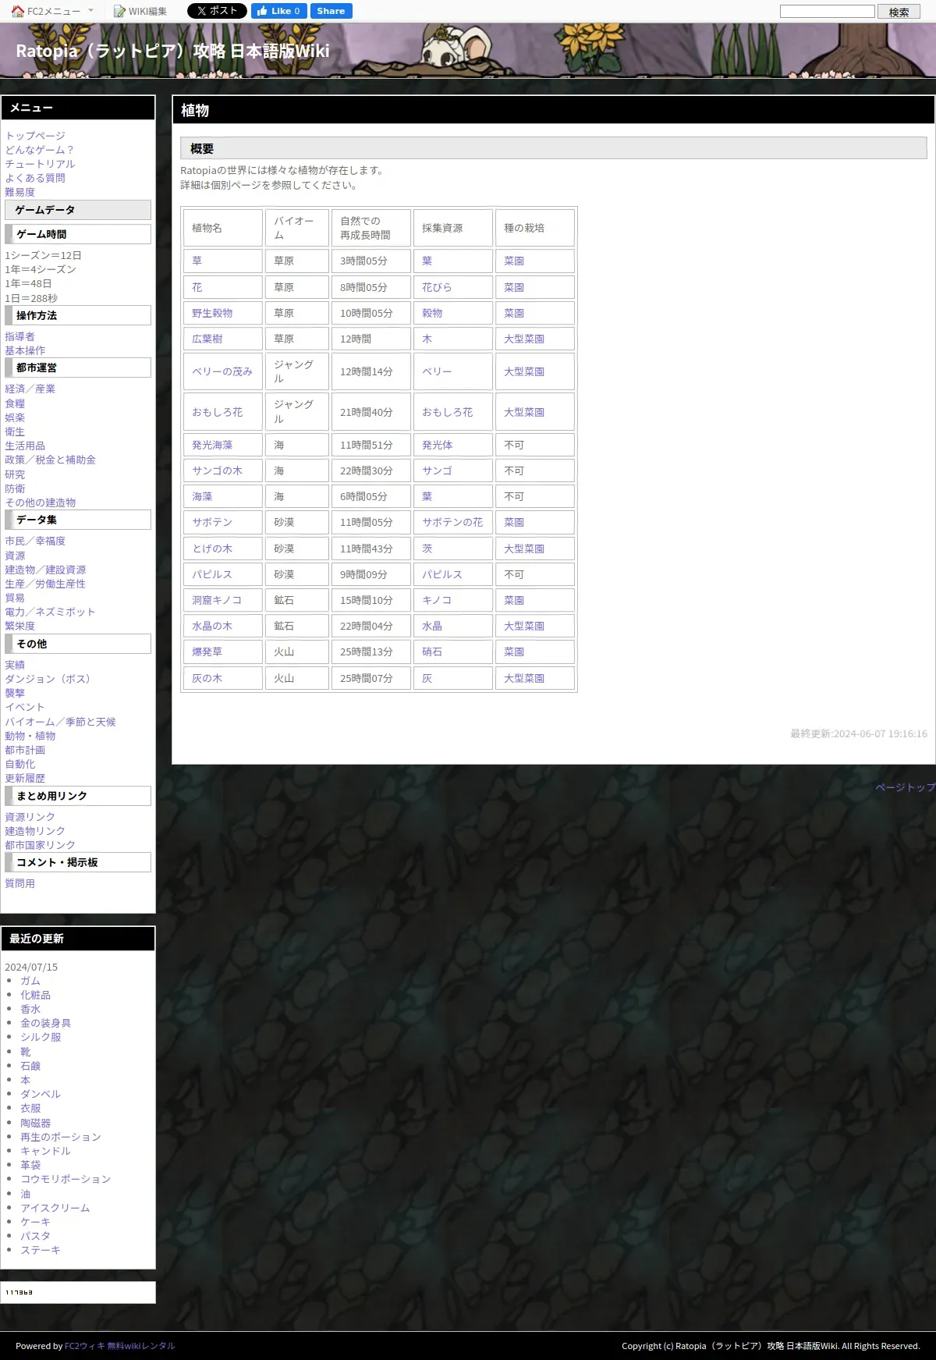The width and height of the screenshot is (936, 1360).
Task: Click 22時間30分 regrowth time cell
Action: tap(370, 470)
